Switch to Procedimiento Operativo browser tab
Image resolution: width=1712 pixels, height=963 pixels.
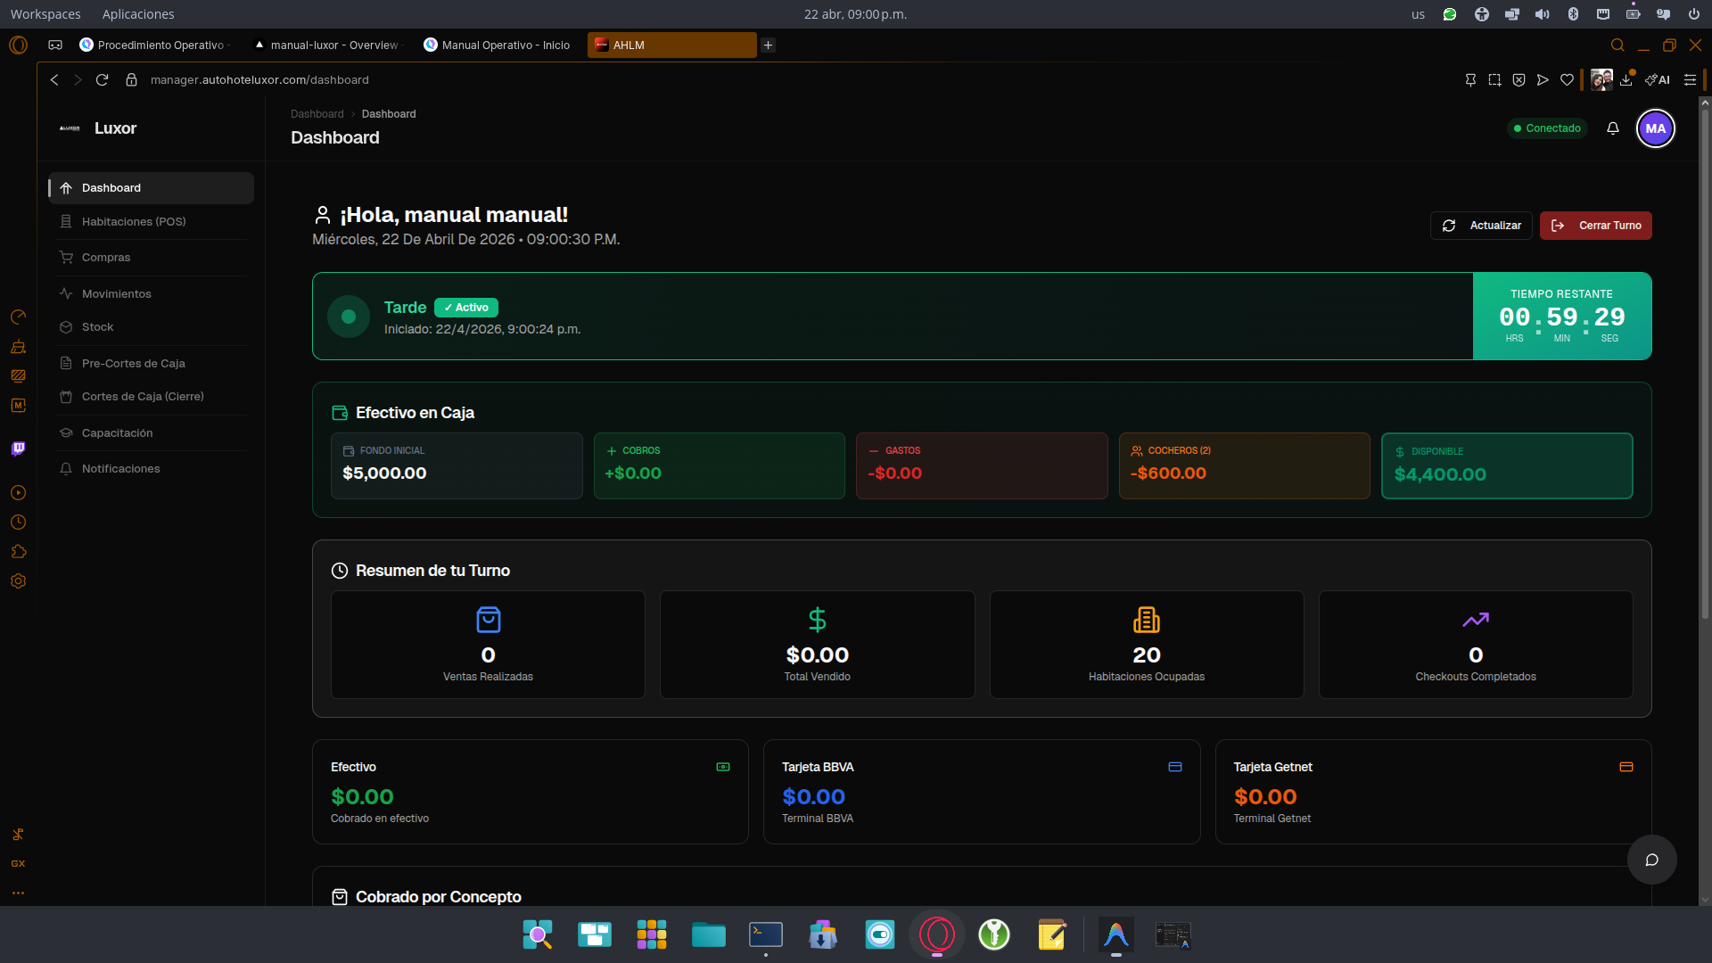coord(153,45)
